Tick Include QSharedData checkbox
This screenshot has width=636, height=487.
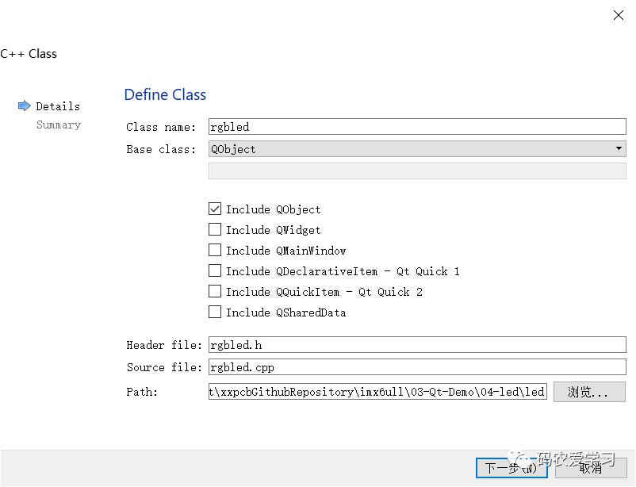(215, 312)
